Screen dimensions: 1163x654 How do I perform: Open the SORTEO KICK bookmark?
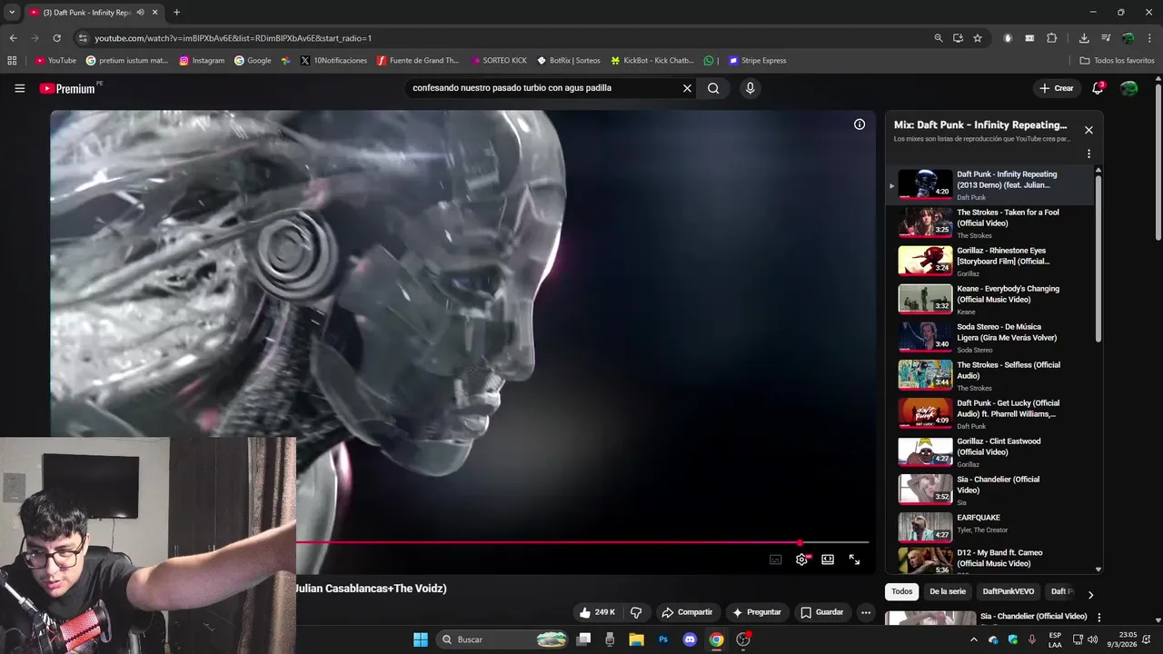pos(499,61)
